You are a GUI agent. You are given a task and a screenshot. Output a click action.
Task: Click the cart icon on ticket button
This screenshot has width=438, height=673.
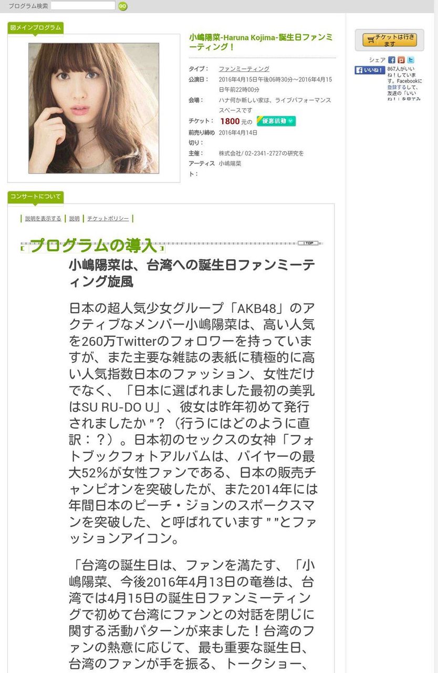(371, 40)
